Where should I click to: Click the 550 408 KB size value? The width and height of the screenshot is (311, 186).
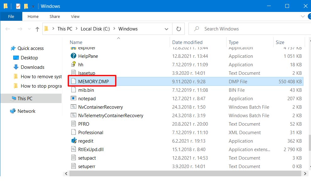(x=290, y=81)
